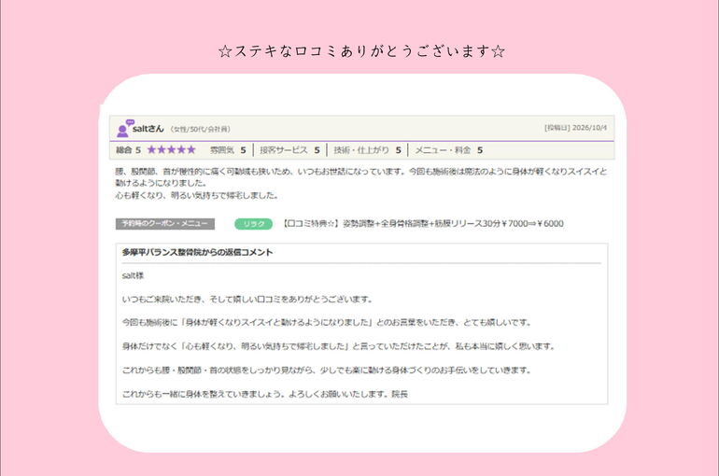Screen dimensions: 719x476
Task: Click review text starting 腰、股関節、首が慢性的に
Action: click(361, 176)
